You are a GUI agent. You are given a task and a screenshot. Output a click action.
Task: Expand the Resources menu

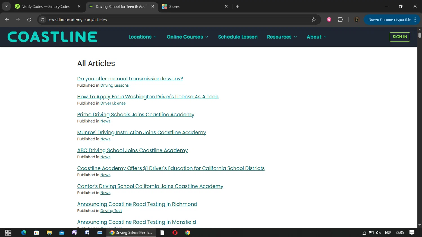pyautogui.click(x=282, y=37)
